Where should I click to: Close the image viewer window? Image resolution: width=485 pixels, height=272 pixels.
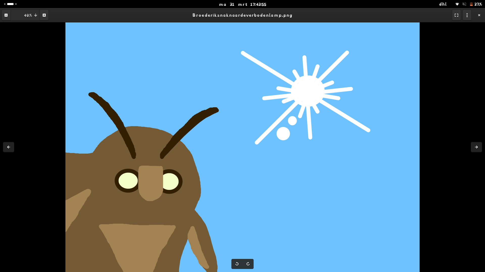click(479, 15)
